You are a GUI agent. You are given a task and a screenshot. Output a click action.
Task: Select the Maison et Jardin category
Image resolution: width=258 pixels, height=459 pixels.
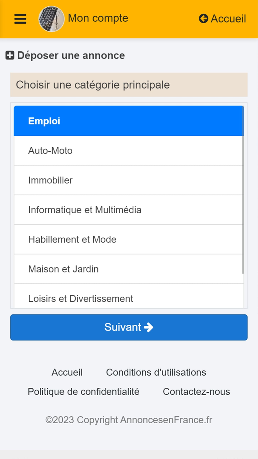point(129,269)
